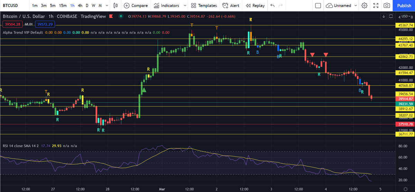The height and width of the screenshot is (192, 415).
Task: Click the RSI 80.00 scale label
Action: pyautogui.click(x=403, y=146)
